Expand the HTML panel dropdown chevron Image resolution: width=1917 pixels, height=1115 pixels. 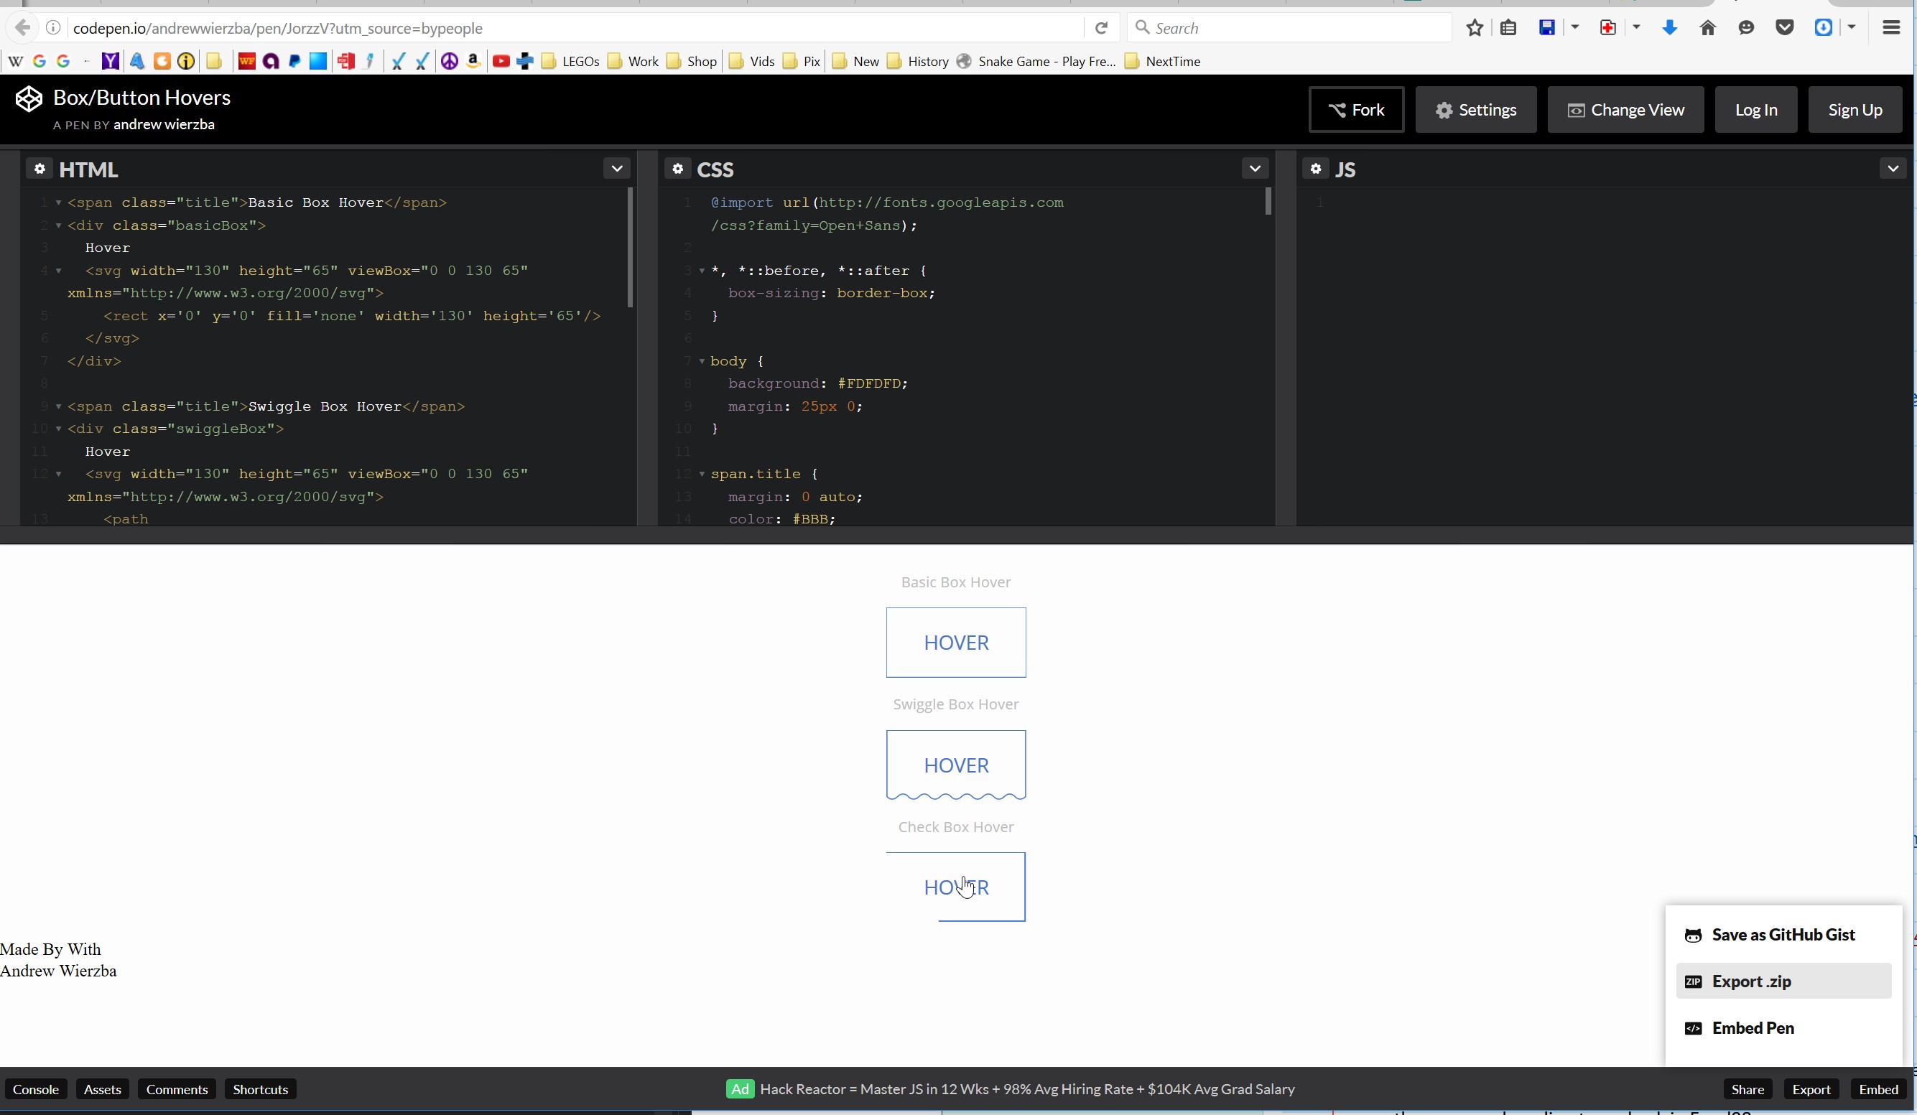pos(617,168)
